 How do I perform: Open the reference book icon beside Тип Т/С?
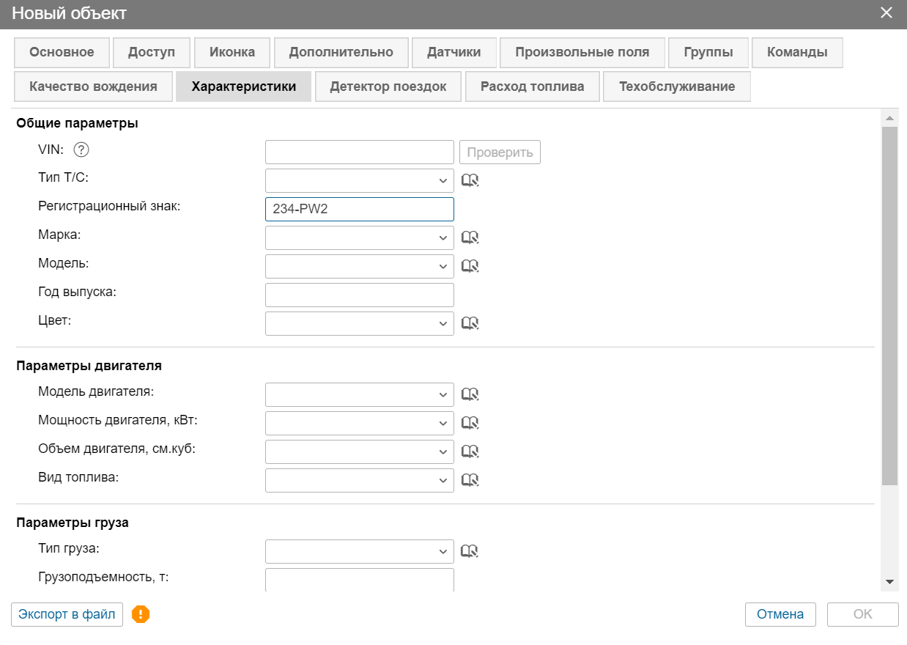point(470,180)
